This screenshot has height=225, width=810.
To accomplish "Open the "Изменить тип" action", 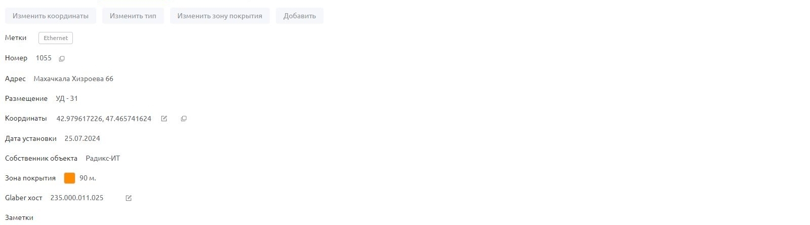I will [133, 16].
